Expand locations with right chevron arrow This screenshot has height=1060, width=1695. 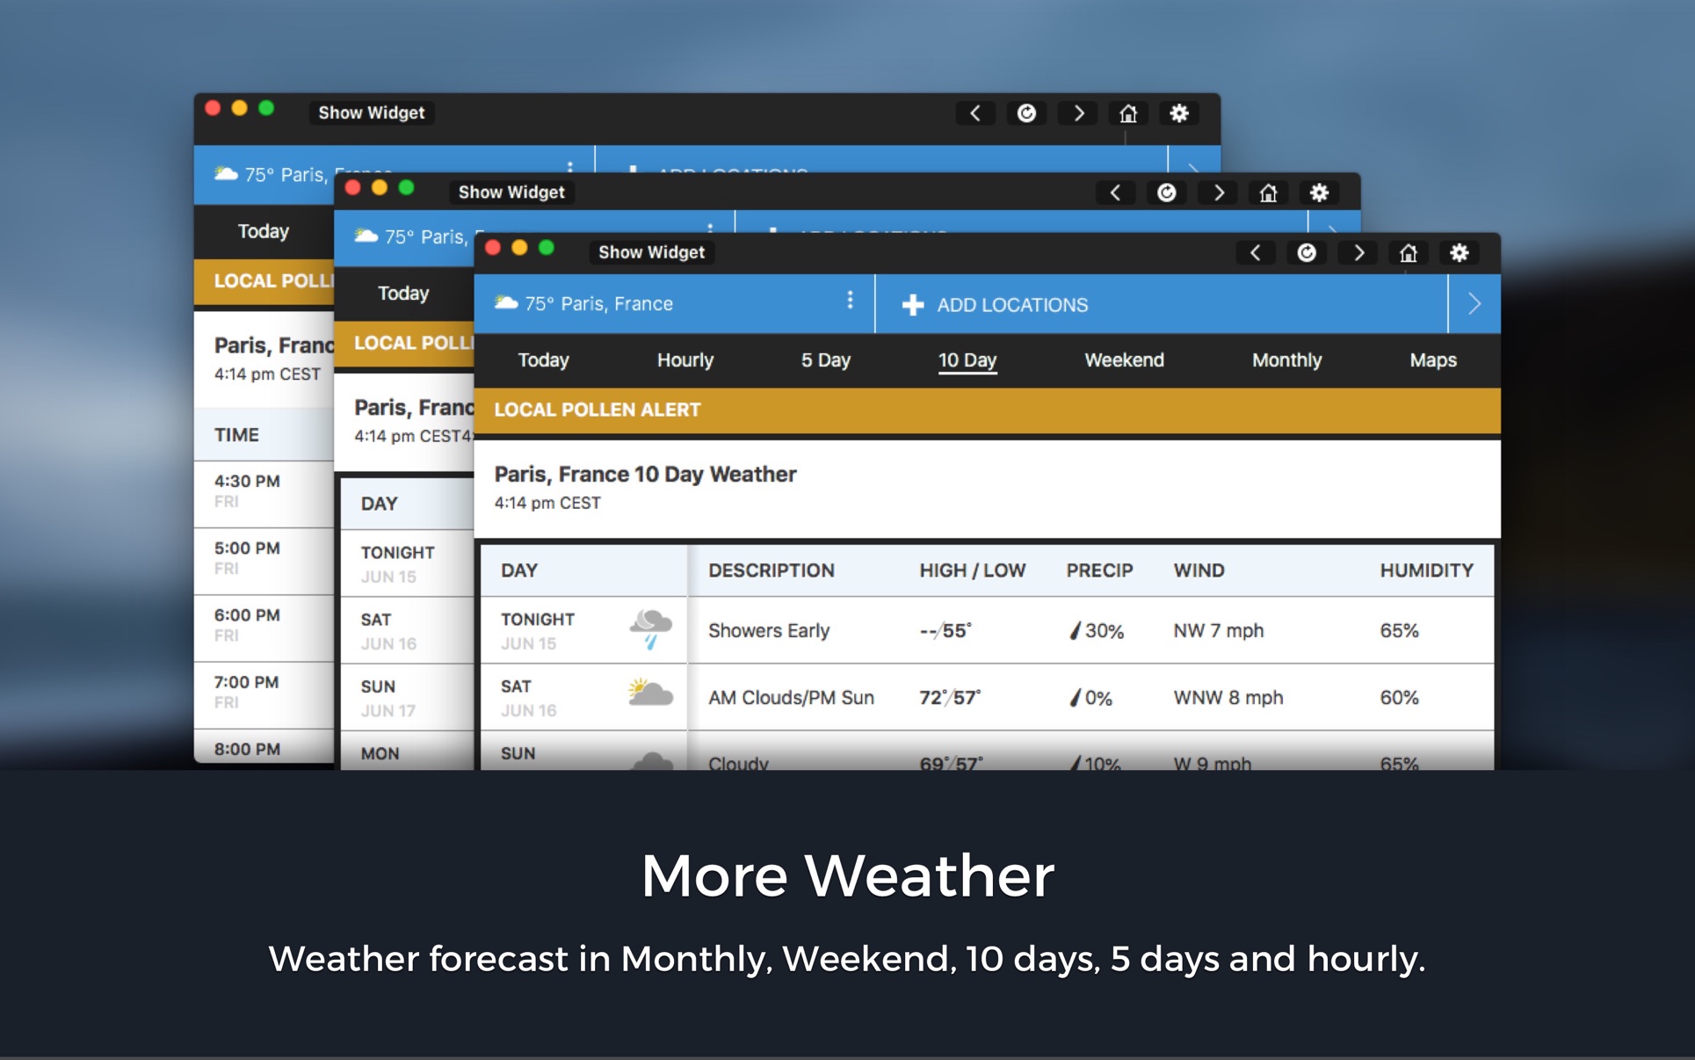coord(1474,304)
